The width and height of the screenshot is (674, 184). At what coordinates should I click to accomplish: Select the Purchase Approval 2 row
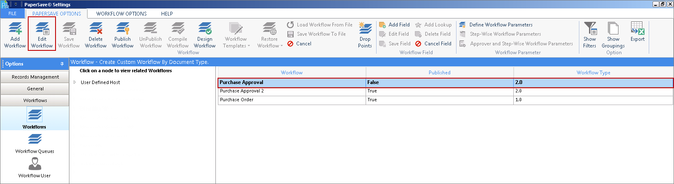pos(445,91)
